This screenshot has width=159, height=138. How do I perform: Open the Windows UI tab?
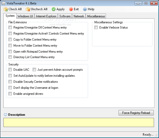(x=25, y=16)
